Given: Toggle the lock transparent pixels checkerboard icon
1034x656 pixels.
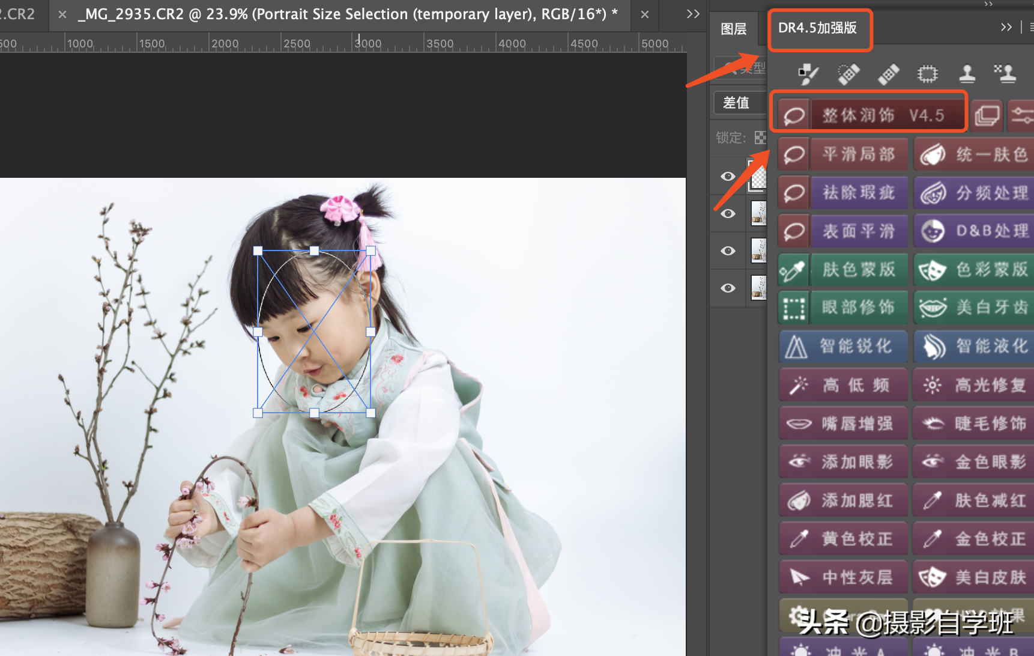Looking at the screenshot, I should coord(760,138).
